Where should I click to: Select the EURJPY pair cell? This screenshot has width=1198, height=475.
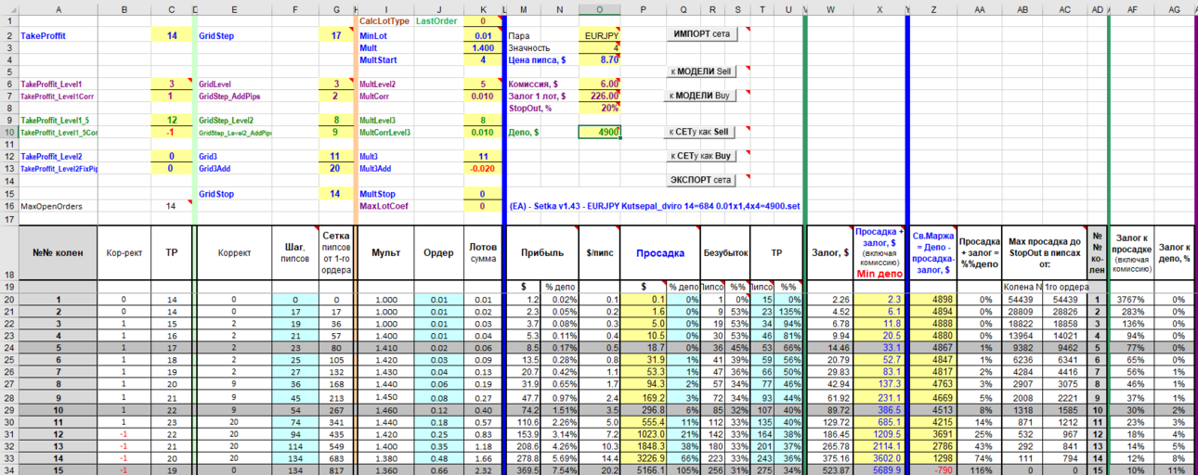tap(599, 35)
